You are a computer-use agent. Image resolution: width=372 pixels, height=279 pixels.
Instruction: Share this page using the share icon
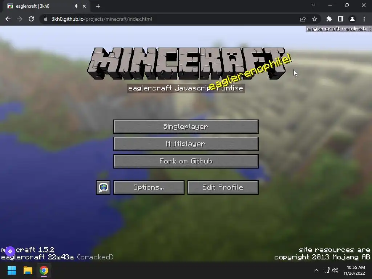[x=303, y=19]
